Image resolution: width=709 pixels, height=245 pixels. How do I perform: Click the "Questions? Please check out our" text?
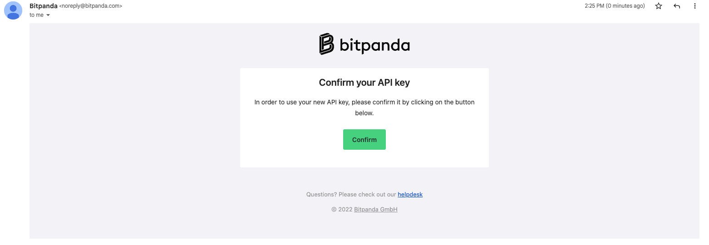[351, 195]
